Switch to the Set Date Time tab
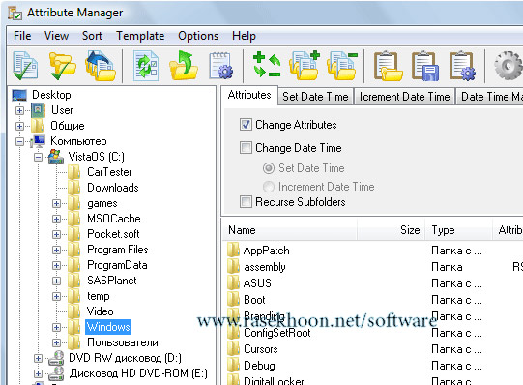 pyautogui.click(x=315, y=97)
